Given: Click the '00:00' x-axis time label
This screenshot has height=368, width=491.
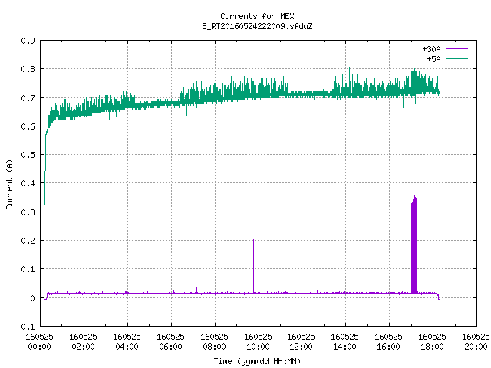Looking at the screenshot, I should click(39, 347).
